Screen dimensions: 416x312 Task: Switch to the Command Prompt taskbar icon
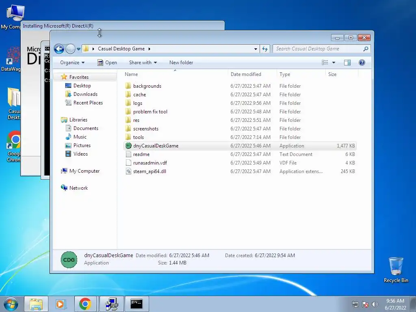coord(136,304)
